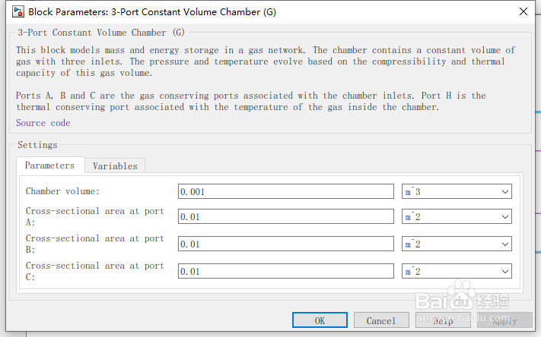Image resolution: width=541 pixels, height=337 pixels.
Task: Open the Chamber volume m^3 unit dropdown
Action: [457, 191]
